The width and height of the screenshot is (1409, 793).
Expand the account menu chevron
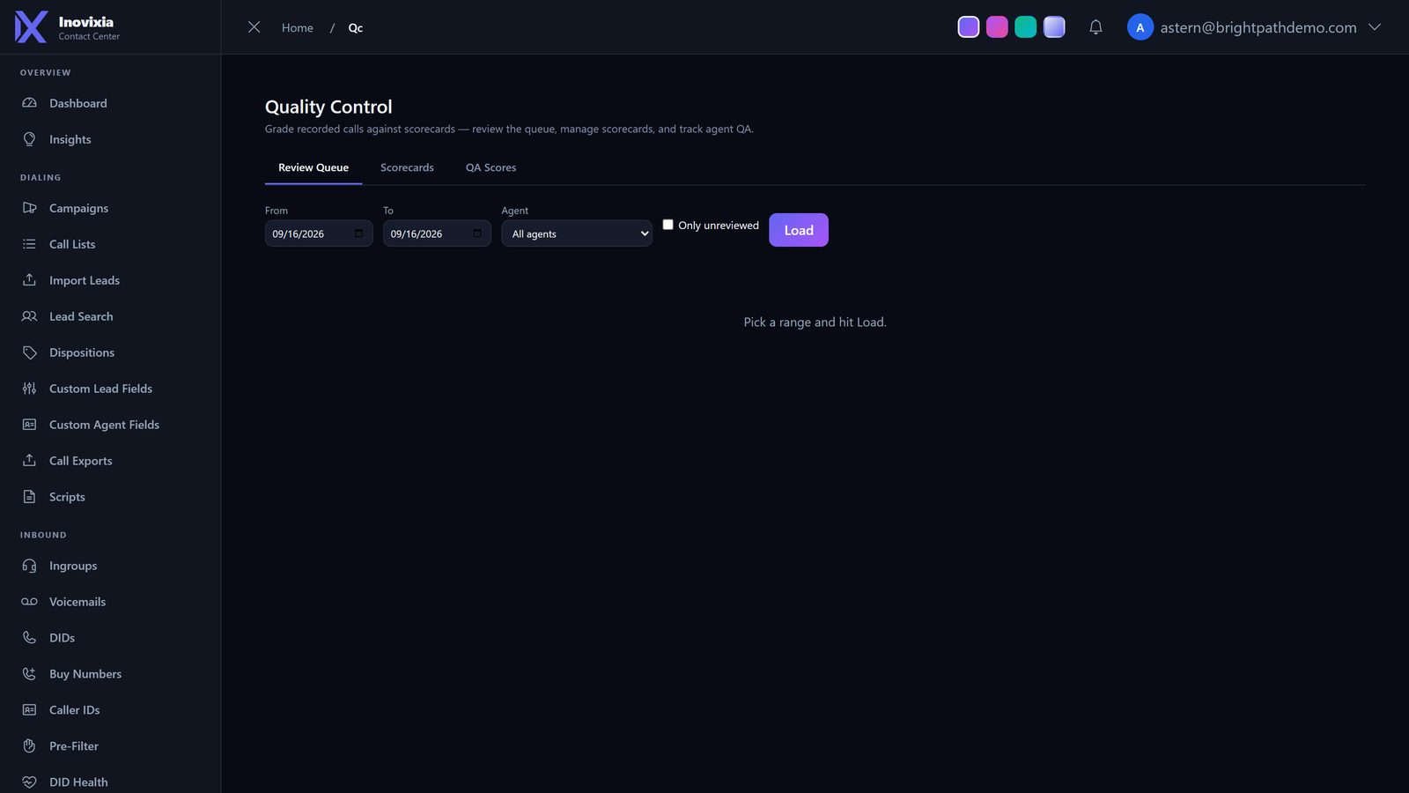click(1375, 27)
